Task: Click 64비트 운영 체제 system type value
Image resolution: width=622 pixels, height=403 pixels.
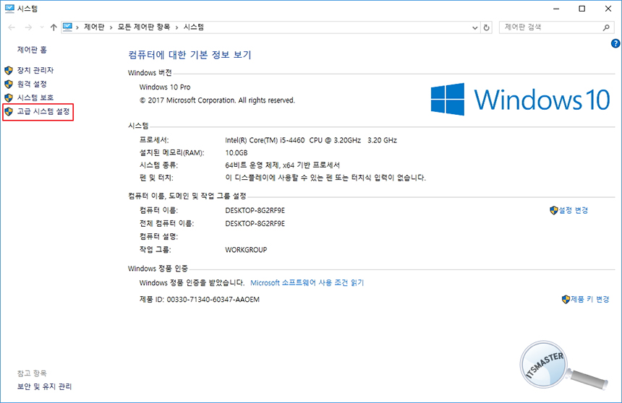Action: tap(283, 165)
